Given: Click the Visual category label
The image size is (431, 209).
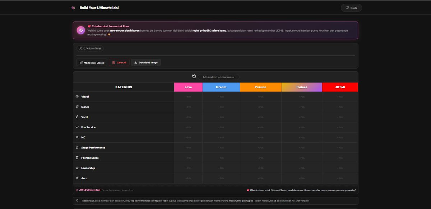Looking at the screenshot, I should click(x=85, y=97).
